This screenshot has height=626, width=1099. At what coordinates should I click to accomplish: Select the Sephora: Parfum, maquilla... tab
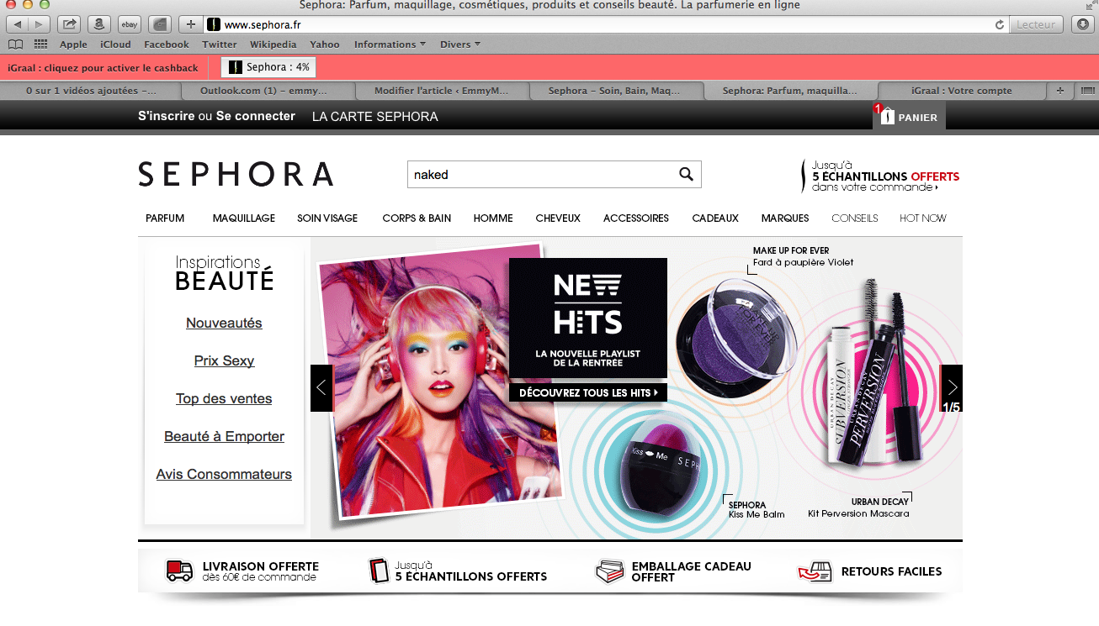790,91
